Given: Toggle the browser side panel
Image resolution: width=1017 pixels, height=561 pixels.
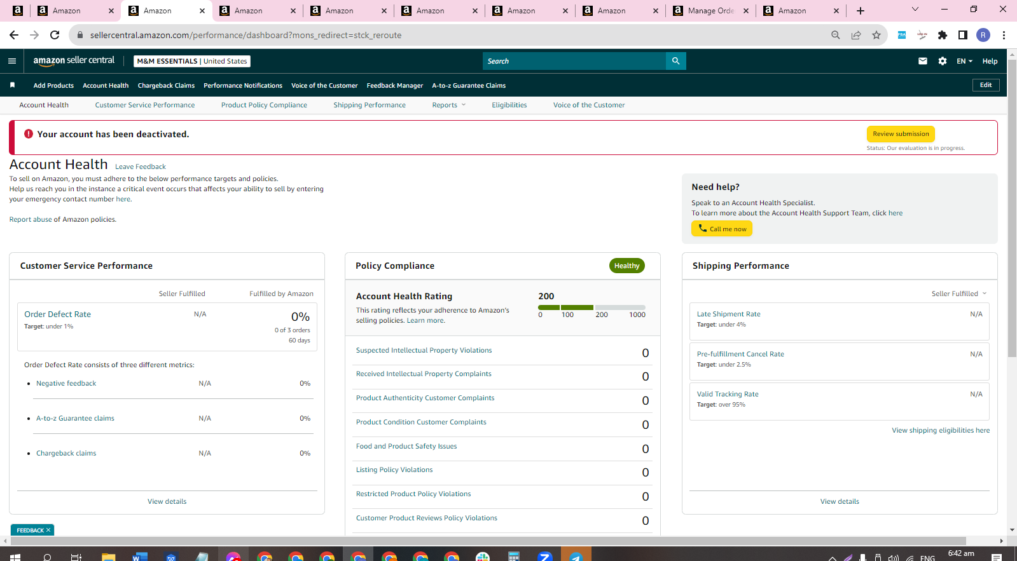Looking at the screenshot, I should click(x=963, y=35).
